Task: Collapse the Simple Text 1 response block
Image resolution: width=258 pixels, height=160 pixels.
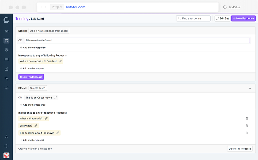Action: tap(250, 88)
